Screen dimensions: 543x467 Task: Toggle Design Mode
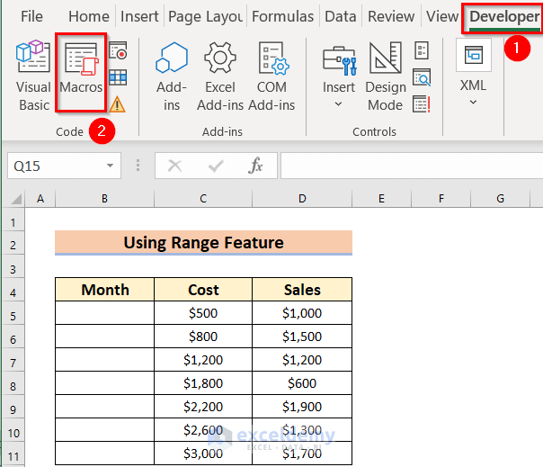pyautogui.click(x=386, y=76)
